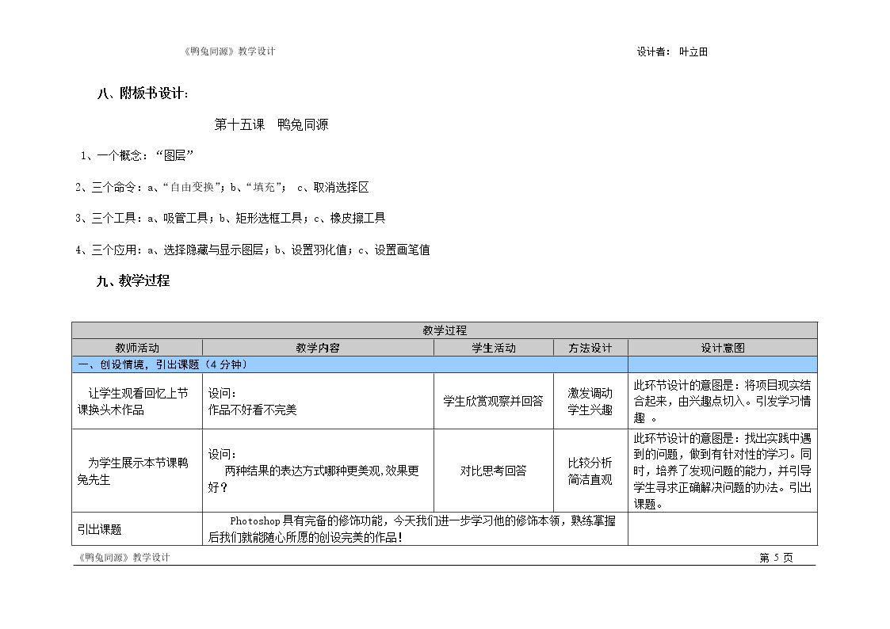
Task: Click designer name 设计者：叶立田
Action: click(x=672, y=51)
